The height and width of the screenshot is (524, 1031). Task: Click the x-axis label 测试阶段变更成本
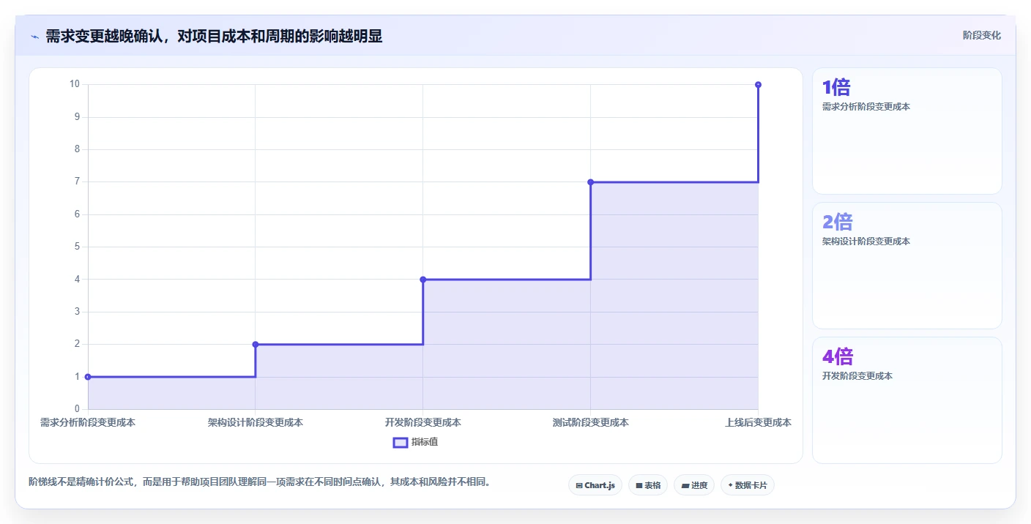click(x=591, y=423)
